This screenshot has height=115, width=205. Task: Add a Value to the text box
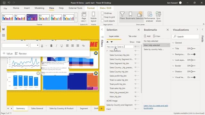pos(8,53)
